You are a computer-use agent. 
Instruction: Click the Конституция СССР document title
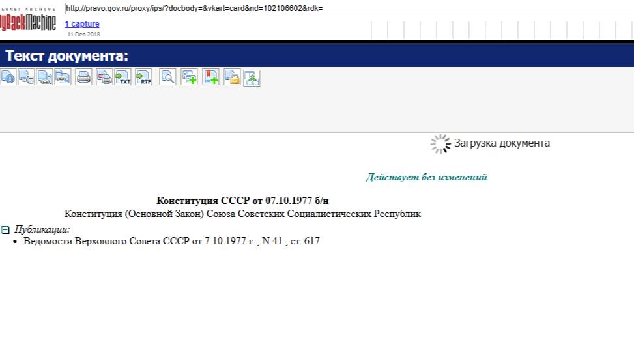tap(247, 201)
